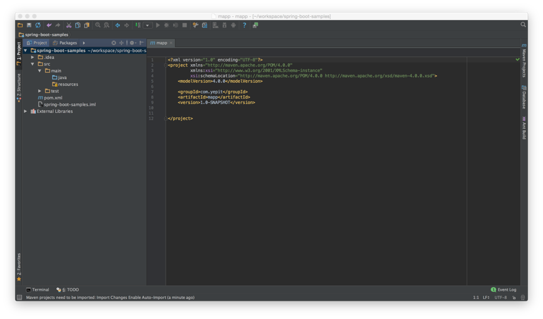Click the Collapse All icon
The image size is (543, 319).
(x=121, y=43)
